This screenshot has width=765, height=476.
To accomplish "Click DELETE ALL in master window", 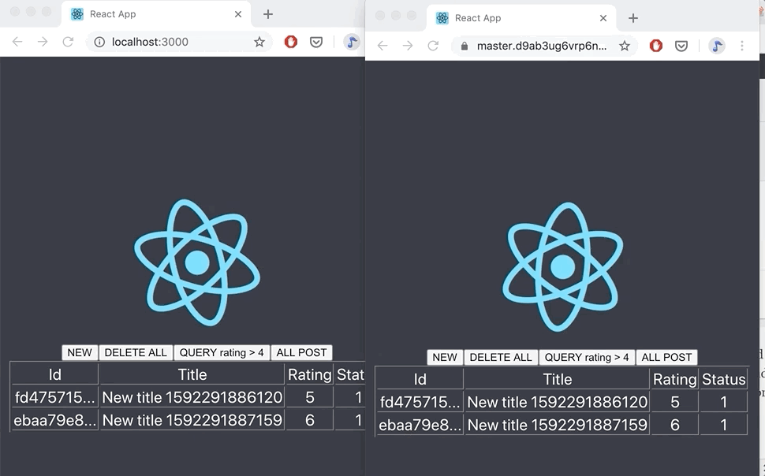I will tap(501, 358).
